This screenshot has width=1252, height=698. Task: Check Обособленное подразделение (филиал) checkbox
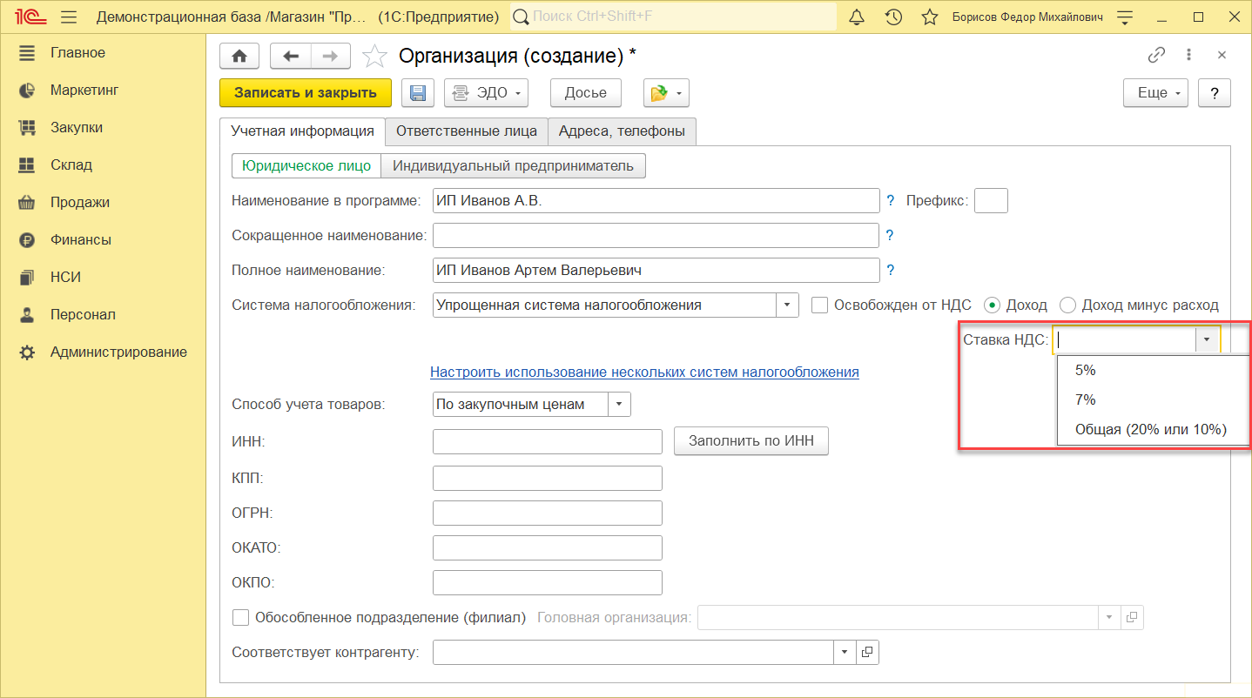(x=241, y=618)
